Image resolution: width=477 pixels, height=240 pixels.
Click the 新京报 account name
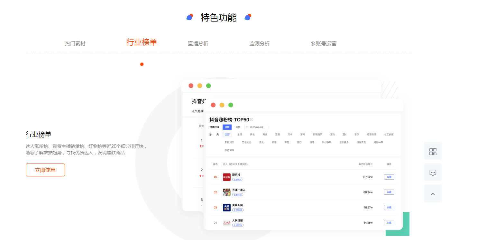tap(236, 175)
